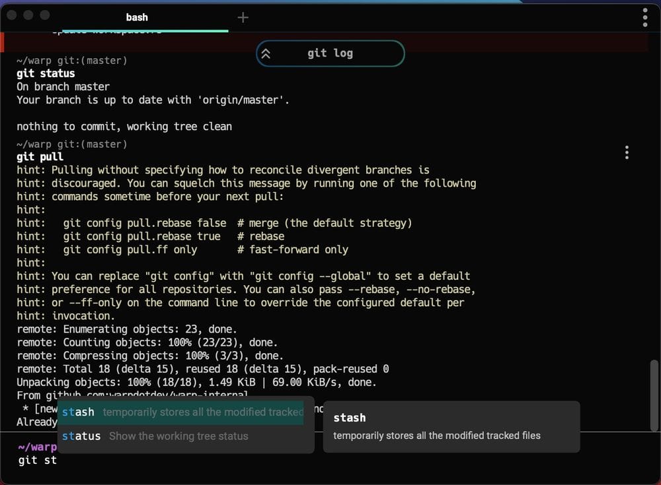
Task: Click the git pull command line
Action: [x=40, y=157]
